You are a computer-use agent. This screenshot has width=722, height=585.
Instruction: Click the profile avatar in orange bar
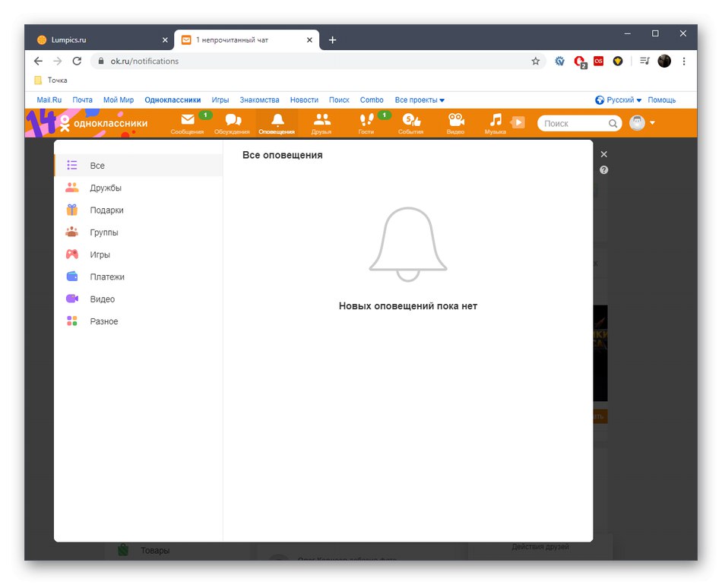(638, 123)
